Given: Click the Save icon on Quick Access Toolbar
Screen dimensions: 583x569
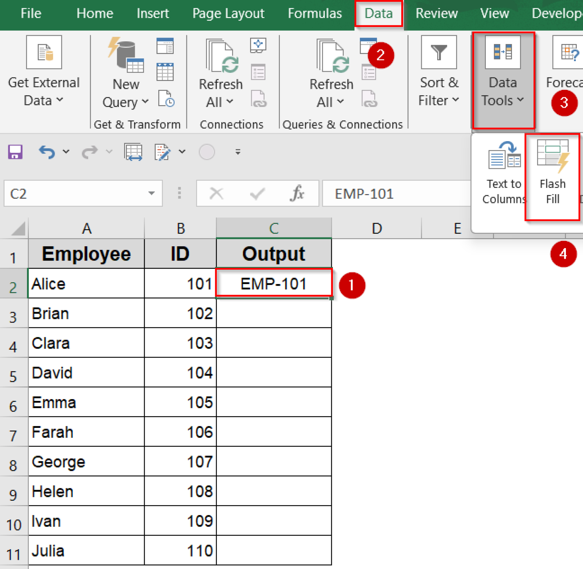Looking at the screenshot, I should tap(15, 152).
